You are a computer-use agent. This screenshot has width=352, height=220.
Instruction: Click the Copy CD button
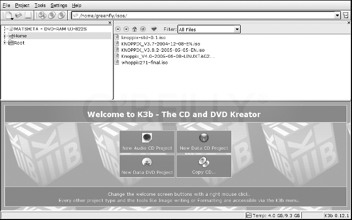pyautogui.click(x=204, y=166)
